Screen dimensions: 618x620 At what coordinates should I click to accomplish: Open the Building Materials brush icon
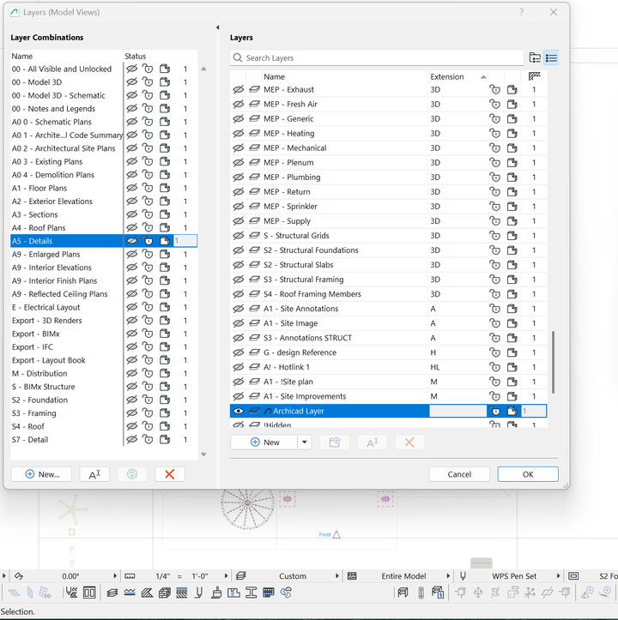tap(216, 593)
